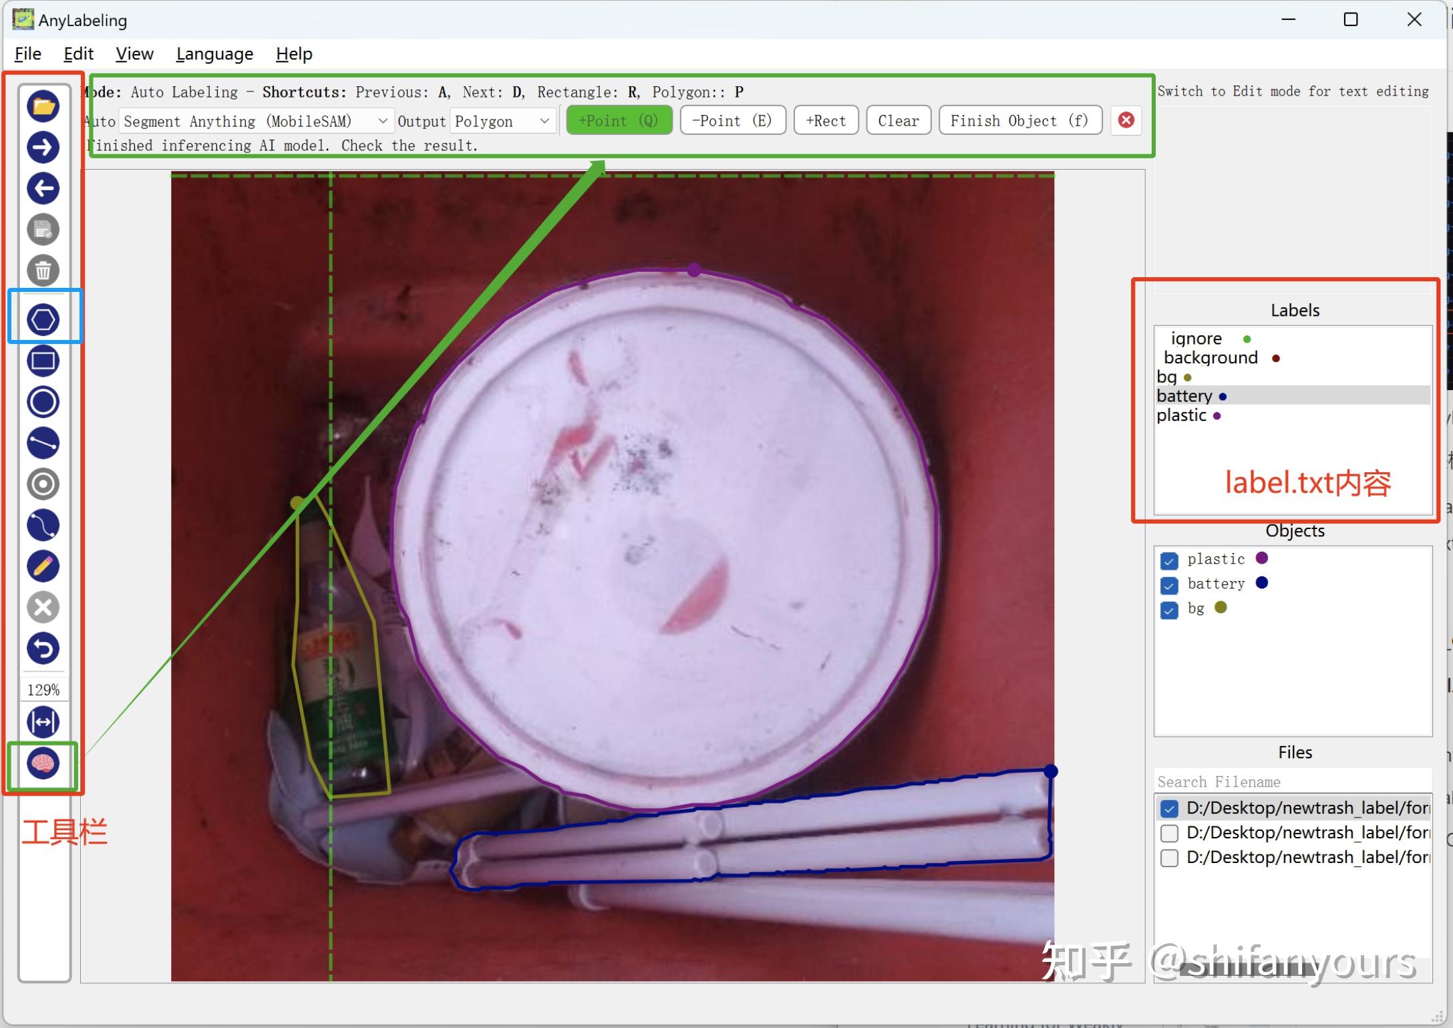Open the Language menu

click(x=214, y=54)
